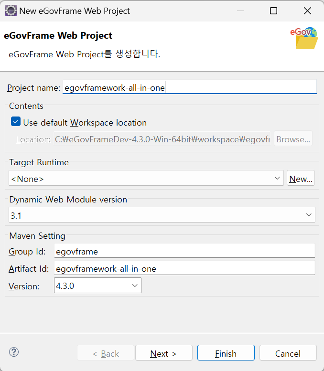Uncheck Use default Workspace location
The height and width of the screenshot is (371, 324).
[x=16, y=122]
